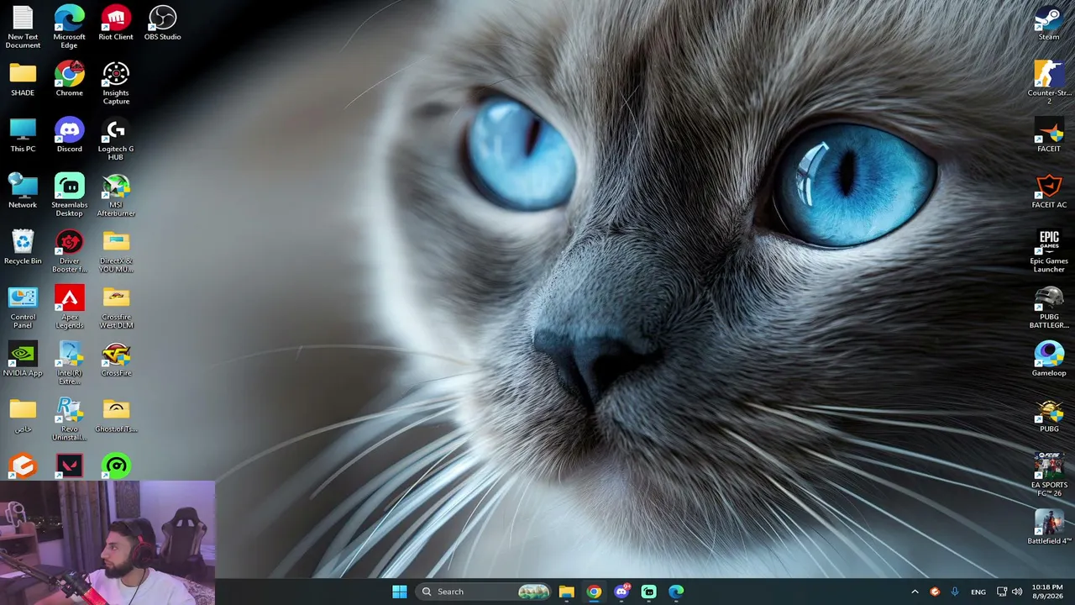Open the New Text Document file

[23, 27]
